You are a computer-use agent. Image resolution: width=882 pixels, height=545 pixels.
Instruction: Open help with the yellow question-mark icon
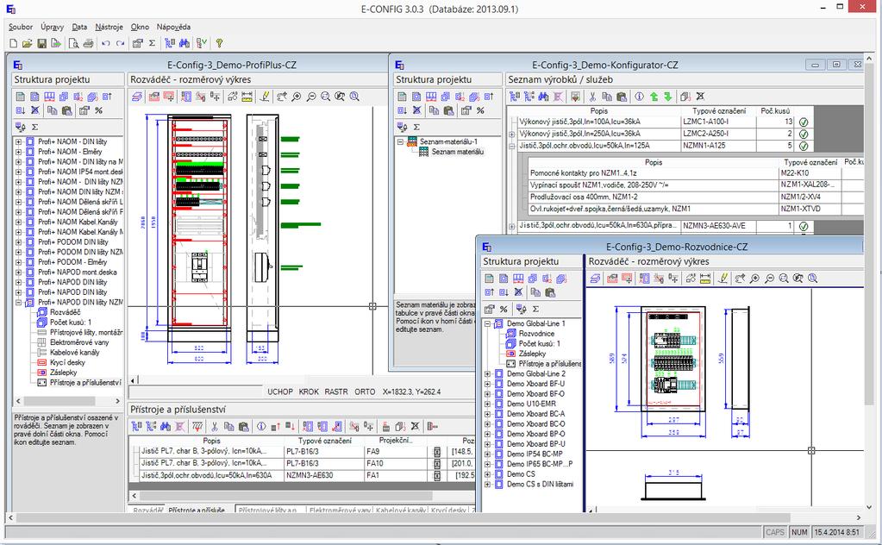(x=219, y=43)
